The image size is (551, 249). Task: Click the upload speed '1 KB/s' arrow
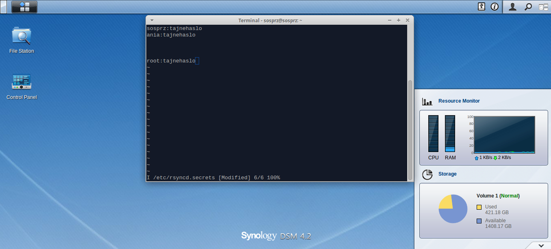477,158
